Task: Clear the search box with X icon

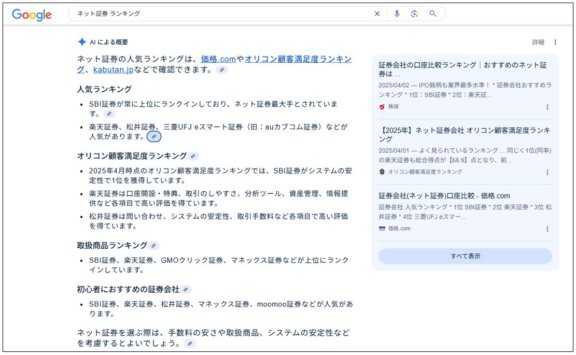Action: pos(377,13)
